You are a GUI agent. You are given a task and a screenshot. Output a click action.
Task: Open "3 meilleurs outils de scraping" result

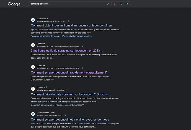[x=67, y=51]
